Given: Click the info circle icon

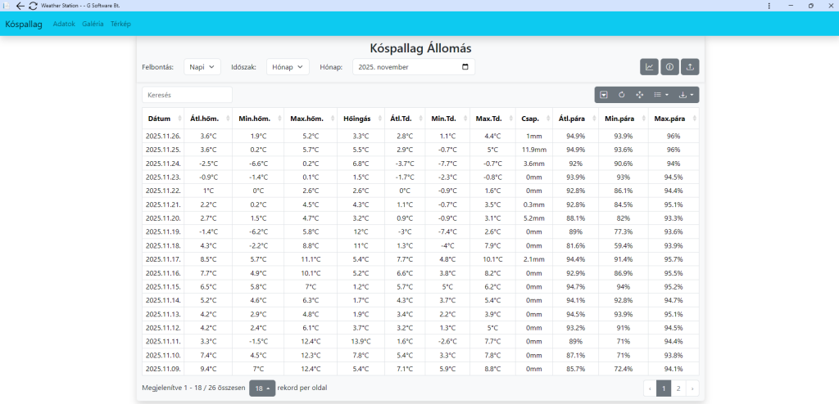Looking at the screenshot, I should point(670,67).
